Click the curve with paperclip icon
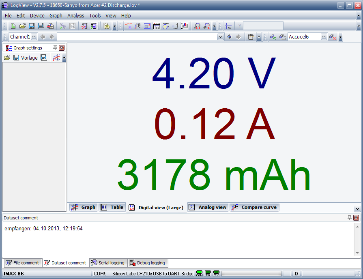 (138, 26)
